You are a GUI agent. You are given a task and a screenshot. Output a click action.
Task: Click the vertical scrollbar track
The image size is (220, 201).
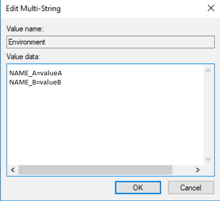click(208, 115)
